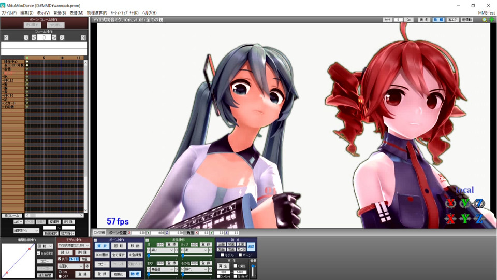Step forward one frame (>) button

[x=54, y=38]
